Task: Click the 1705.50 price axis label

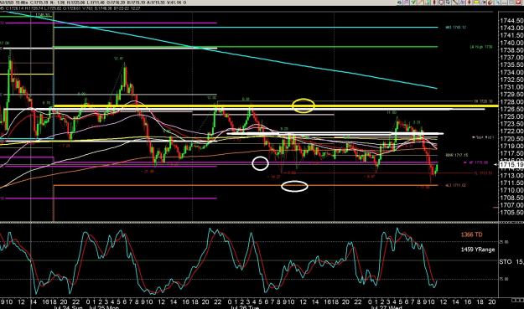Action: click(511, 212)
